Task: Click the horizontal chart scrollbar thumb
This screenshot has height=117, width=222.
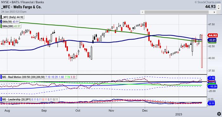Action: [177, 12]
